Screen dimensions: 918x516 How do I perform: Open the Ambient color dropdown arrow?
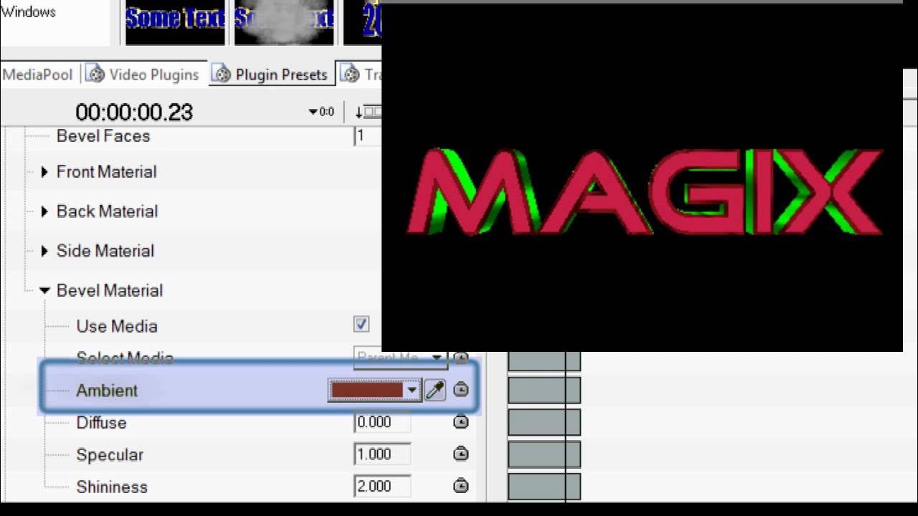click(x=412, y=390)
